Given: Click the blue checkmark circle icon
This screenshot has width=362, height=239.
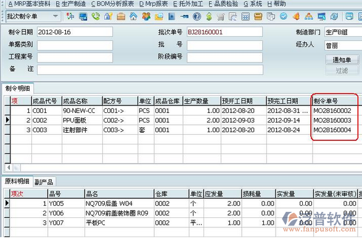Looking at the screenshot, I should point(284,16).
